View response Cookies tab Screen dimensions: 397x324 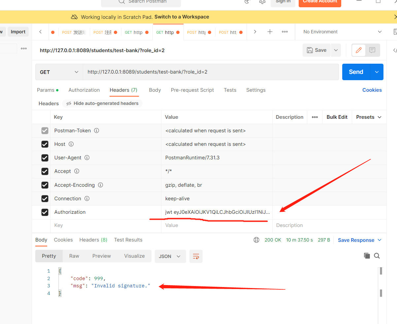pos(63,240)
